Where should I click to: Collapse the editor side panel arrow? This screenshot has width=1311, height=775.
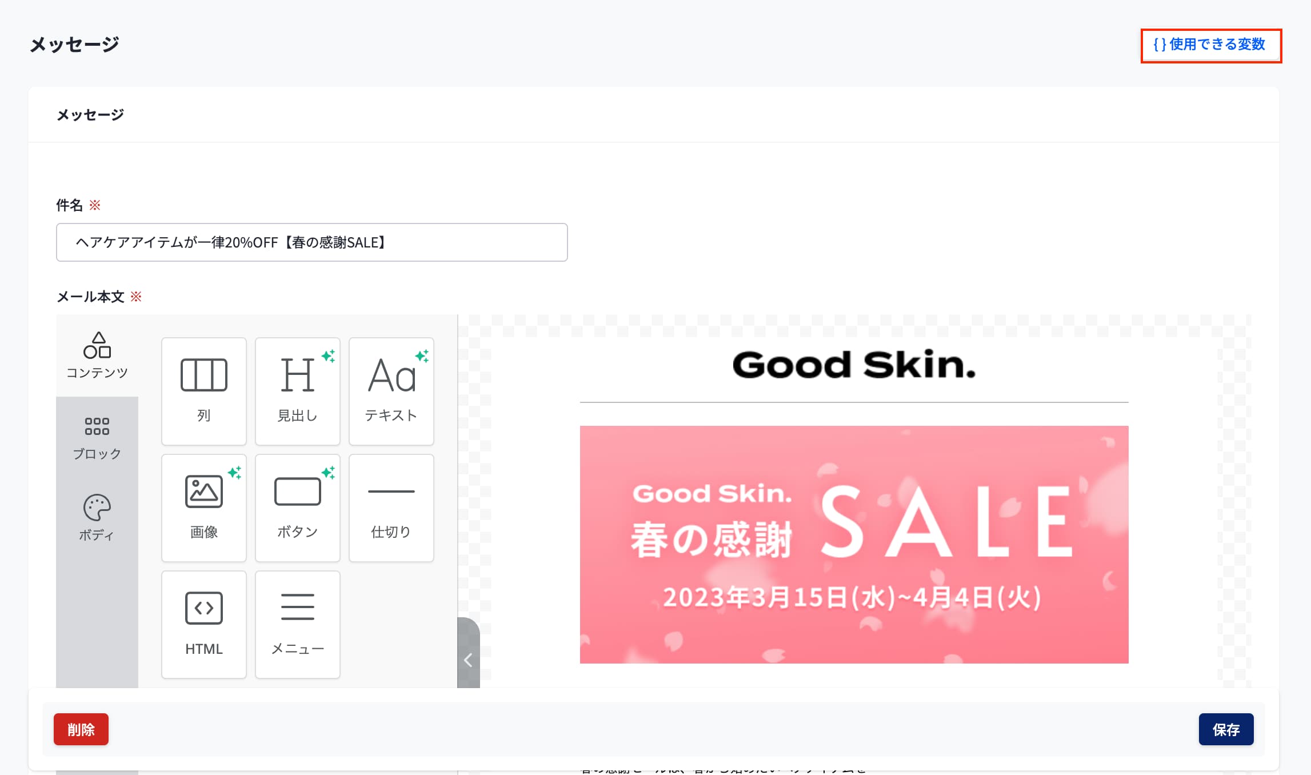[468, 660]
